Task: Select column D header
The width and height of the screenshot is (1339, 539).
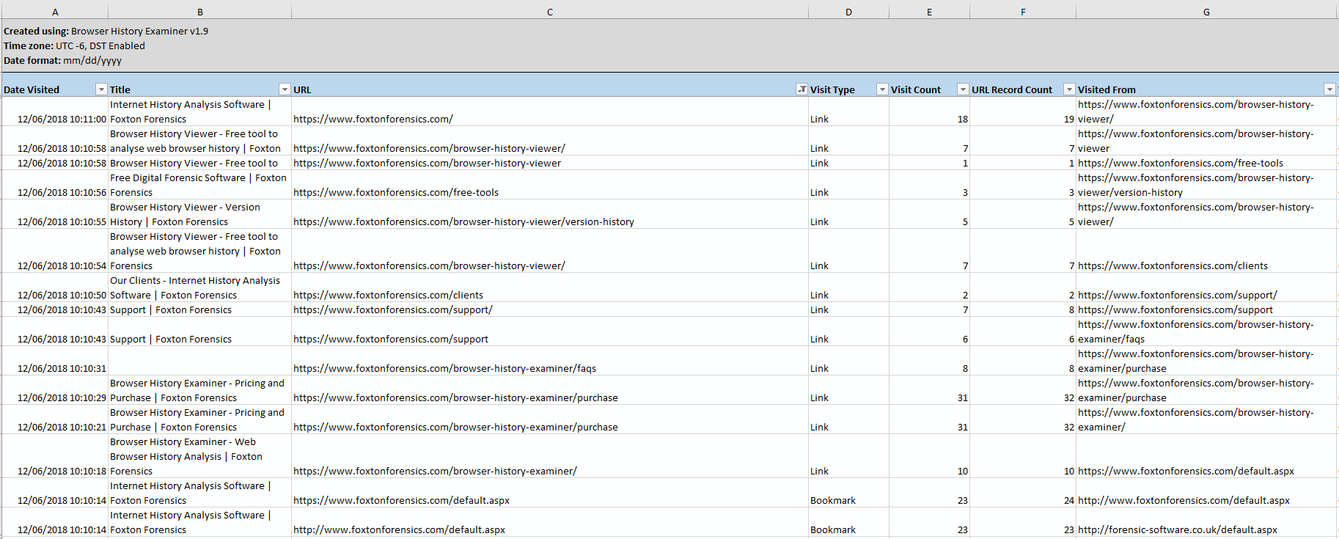Action: click(848, 12)
